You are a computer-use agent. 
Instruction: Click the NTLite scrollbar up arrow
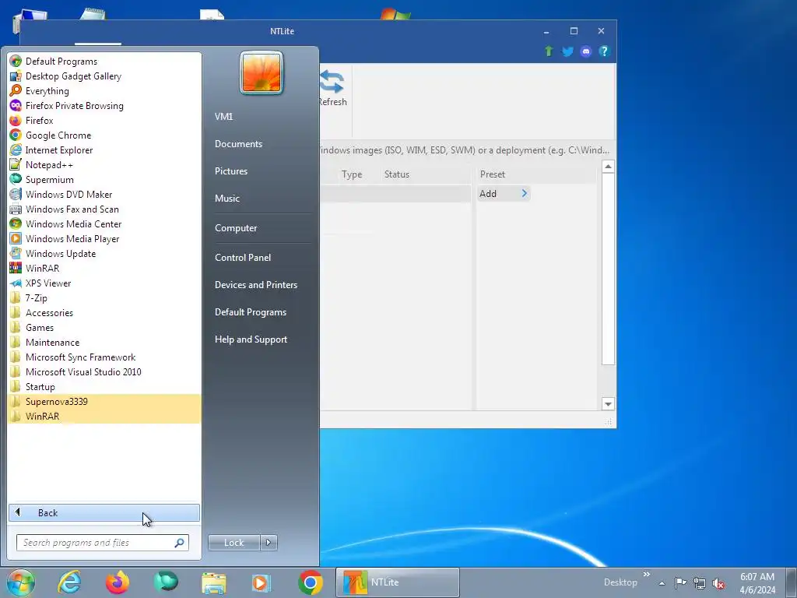(608, 167)
